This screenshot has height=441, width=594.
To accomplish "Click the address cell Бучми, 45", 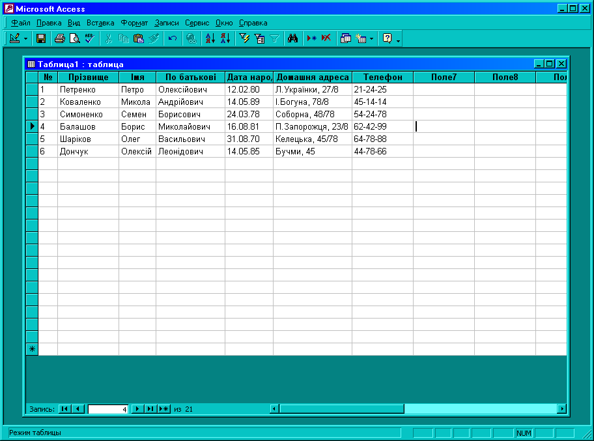I will coord(313,152).
